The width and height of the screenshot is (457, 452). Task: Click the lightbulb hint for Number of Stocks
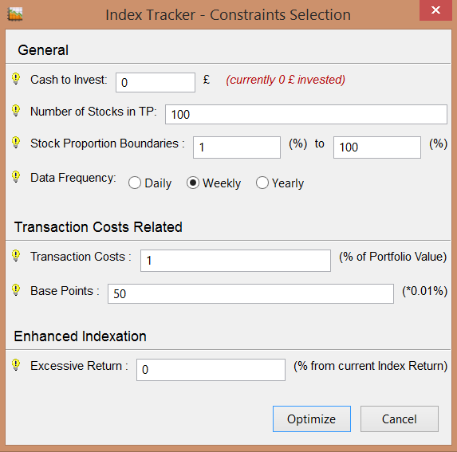16,111
